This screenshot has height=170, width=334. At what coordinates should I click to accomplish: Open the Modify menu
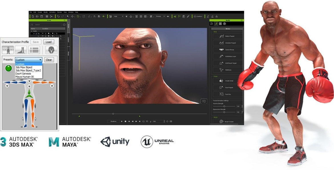[x=46, y=12]
